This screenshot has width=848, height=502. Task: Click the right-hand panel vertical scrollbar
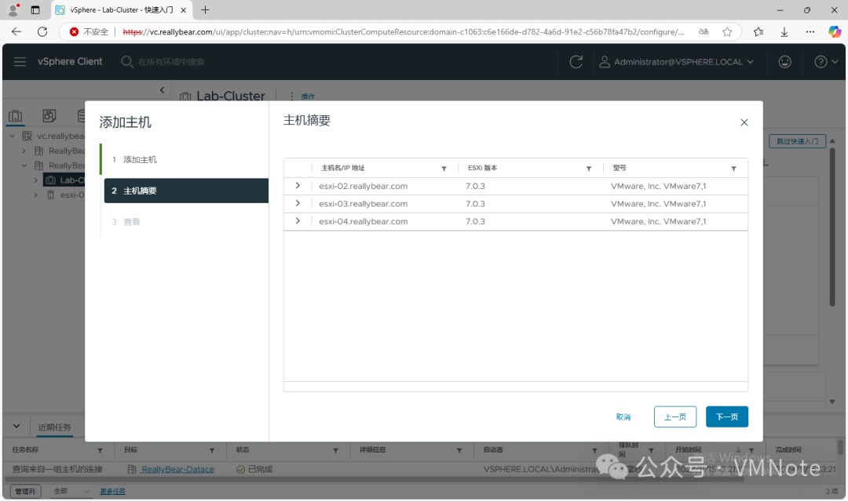(833, 227)
